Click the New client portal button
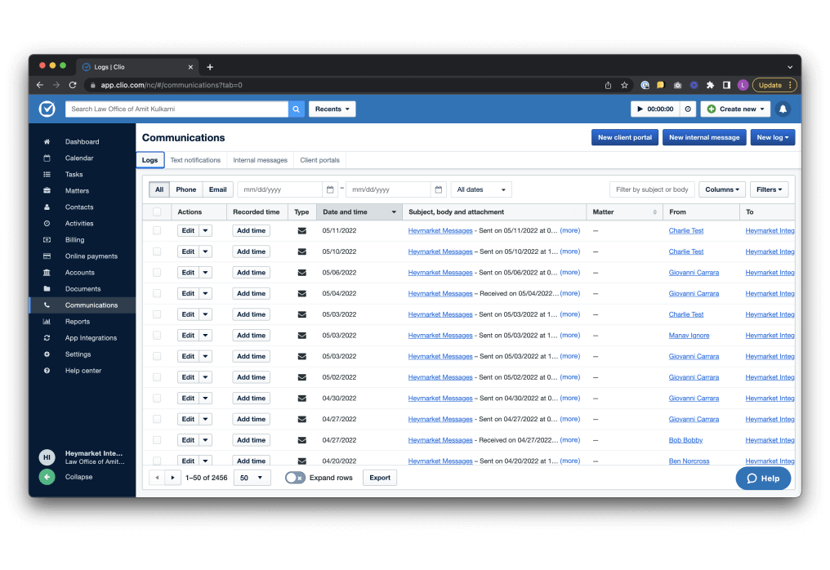The image size is (830, 570). (x=625, y=138)
